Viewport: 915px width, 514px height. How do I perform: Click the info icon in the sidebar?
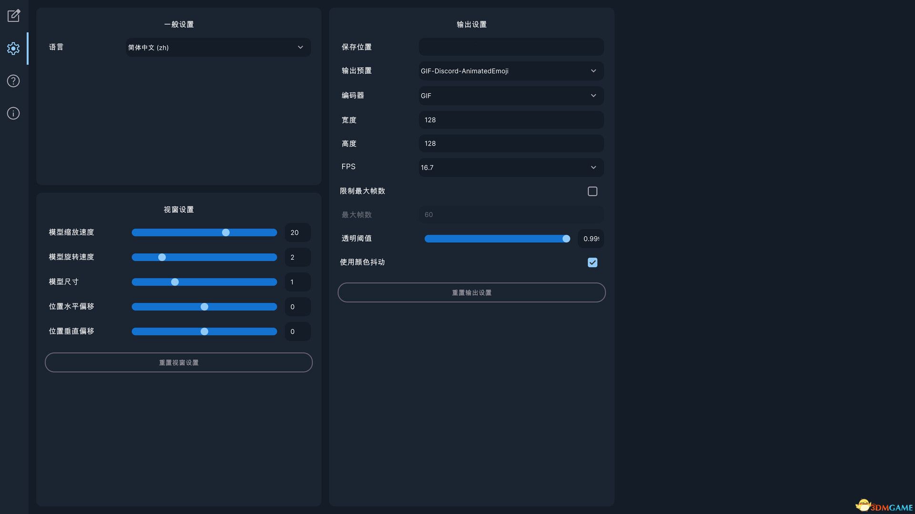pos(13,113)
